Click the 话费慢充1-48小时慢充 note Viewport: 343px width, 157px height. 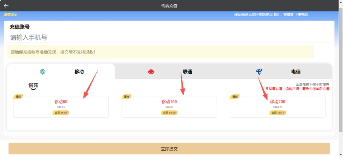pos(313,84)
